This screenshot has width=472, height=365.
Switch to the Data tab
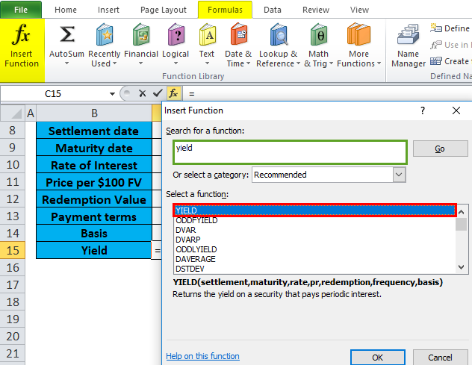(273, 10)
